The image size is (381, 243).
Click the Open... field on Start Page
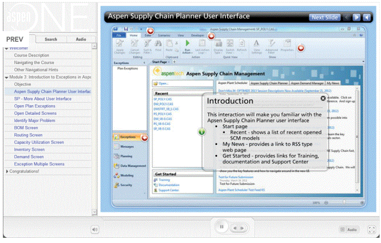183,84
